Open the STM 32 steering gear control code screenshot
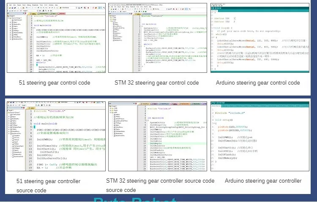Viewport: 317px width, 202px height. tap(158, 38)
